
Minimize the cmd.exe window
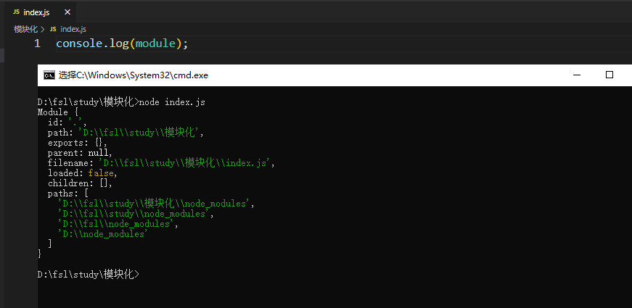coord(577,75)
